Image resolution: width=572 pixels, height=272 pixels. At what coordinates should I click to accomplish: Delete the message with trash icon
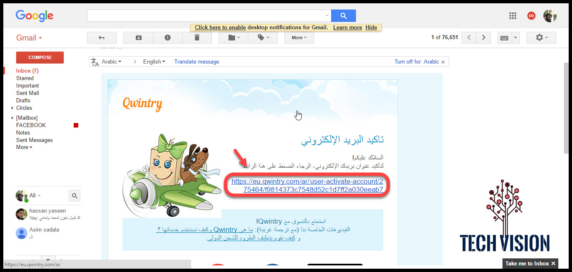click(x=197, y=38)
